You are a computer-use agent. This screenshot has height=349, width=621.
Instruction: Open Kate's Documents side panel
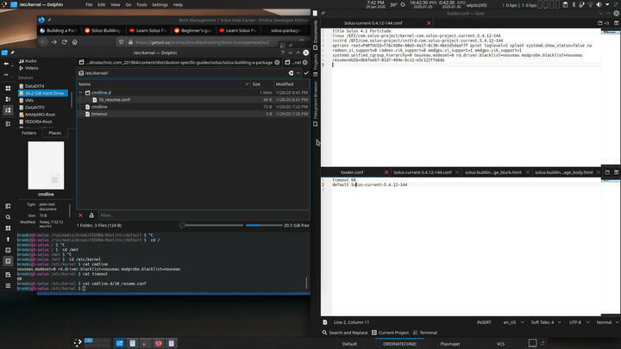tap(316, 34)
